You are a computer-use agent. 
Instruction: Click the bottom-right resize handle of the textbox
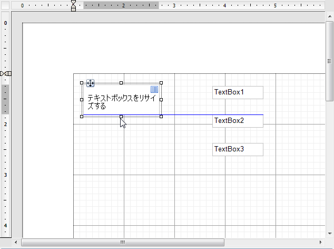pyautogui.click(x=161, y=116)
